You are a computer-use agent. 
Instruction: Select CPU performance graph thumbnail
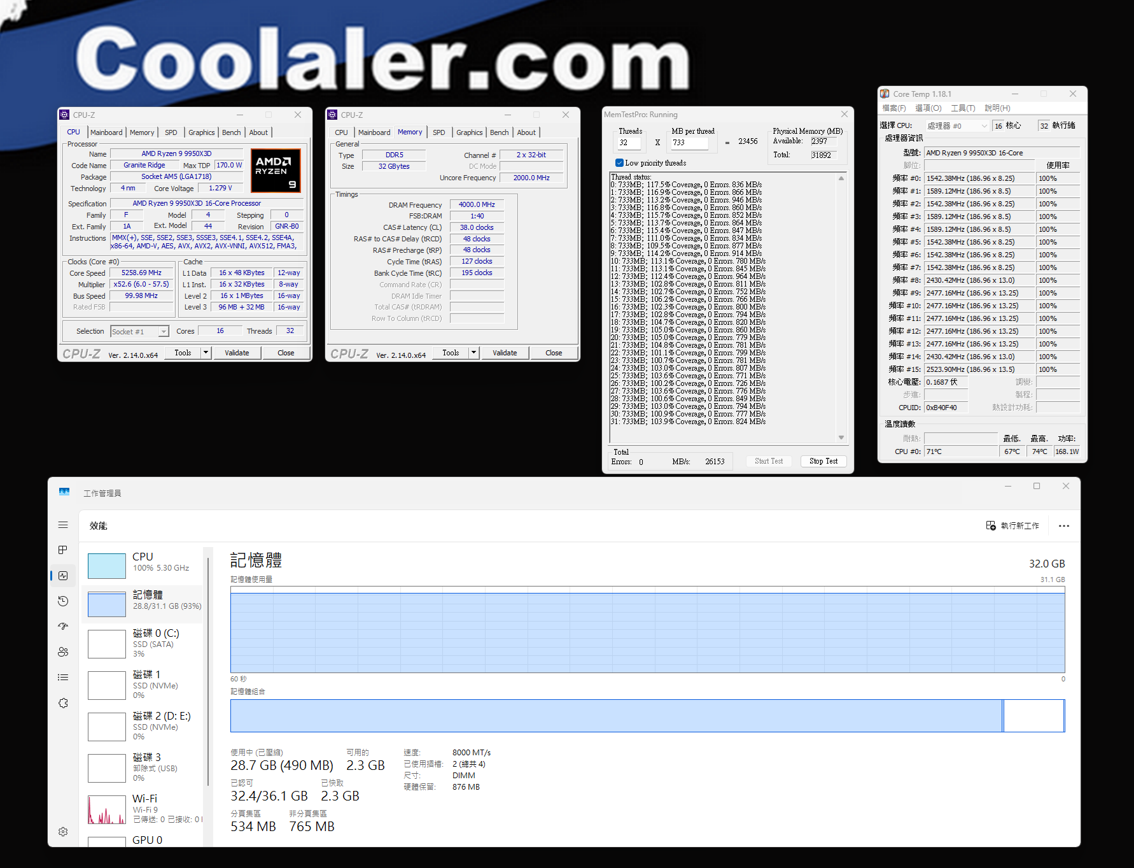pyautogui.click(x=107, y=566)
